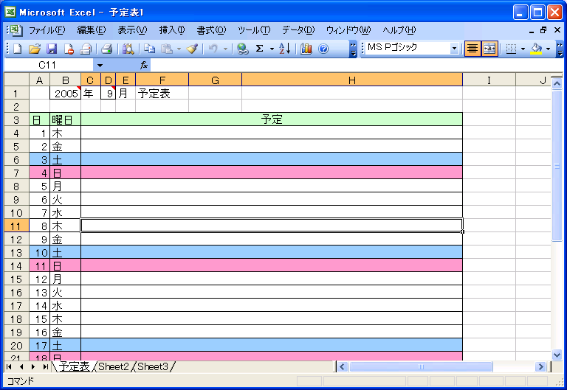Sort ascending with the A-Z icon

pos(284,49)
